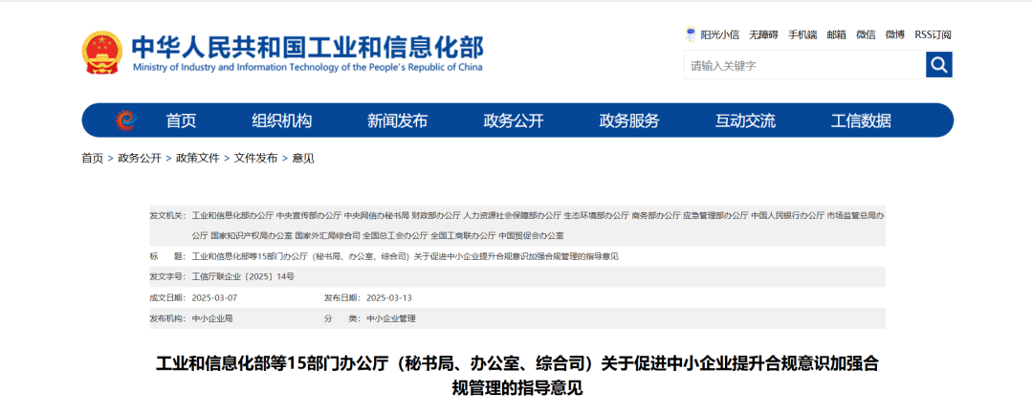Open the 政务服务 navigation item
Viewport: 1033px width, 414px height.
coord(628,120)
